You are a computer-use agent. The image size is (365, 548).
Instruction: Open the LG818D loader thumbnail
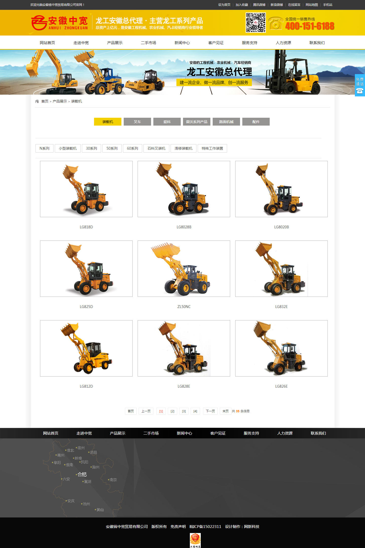click(x=86, y=189)
